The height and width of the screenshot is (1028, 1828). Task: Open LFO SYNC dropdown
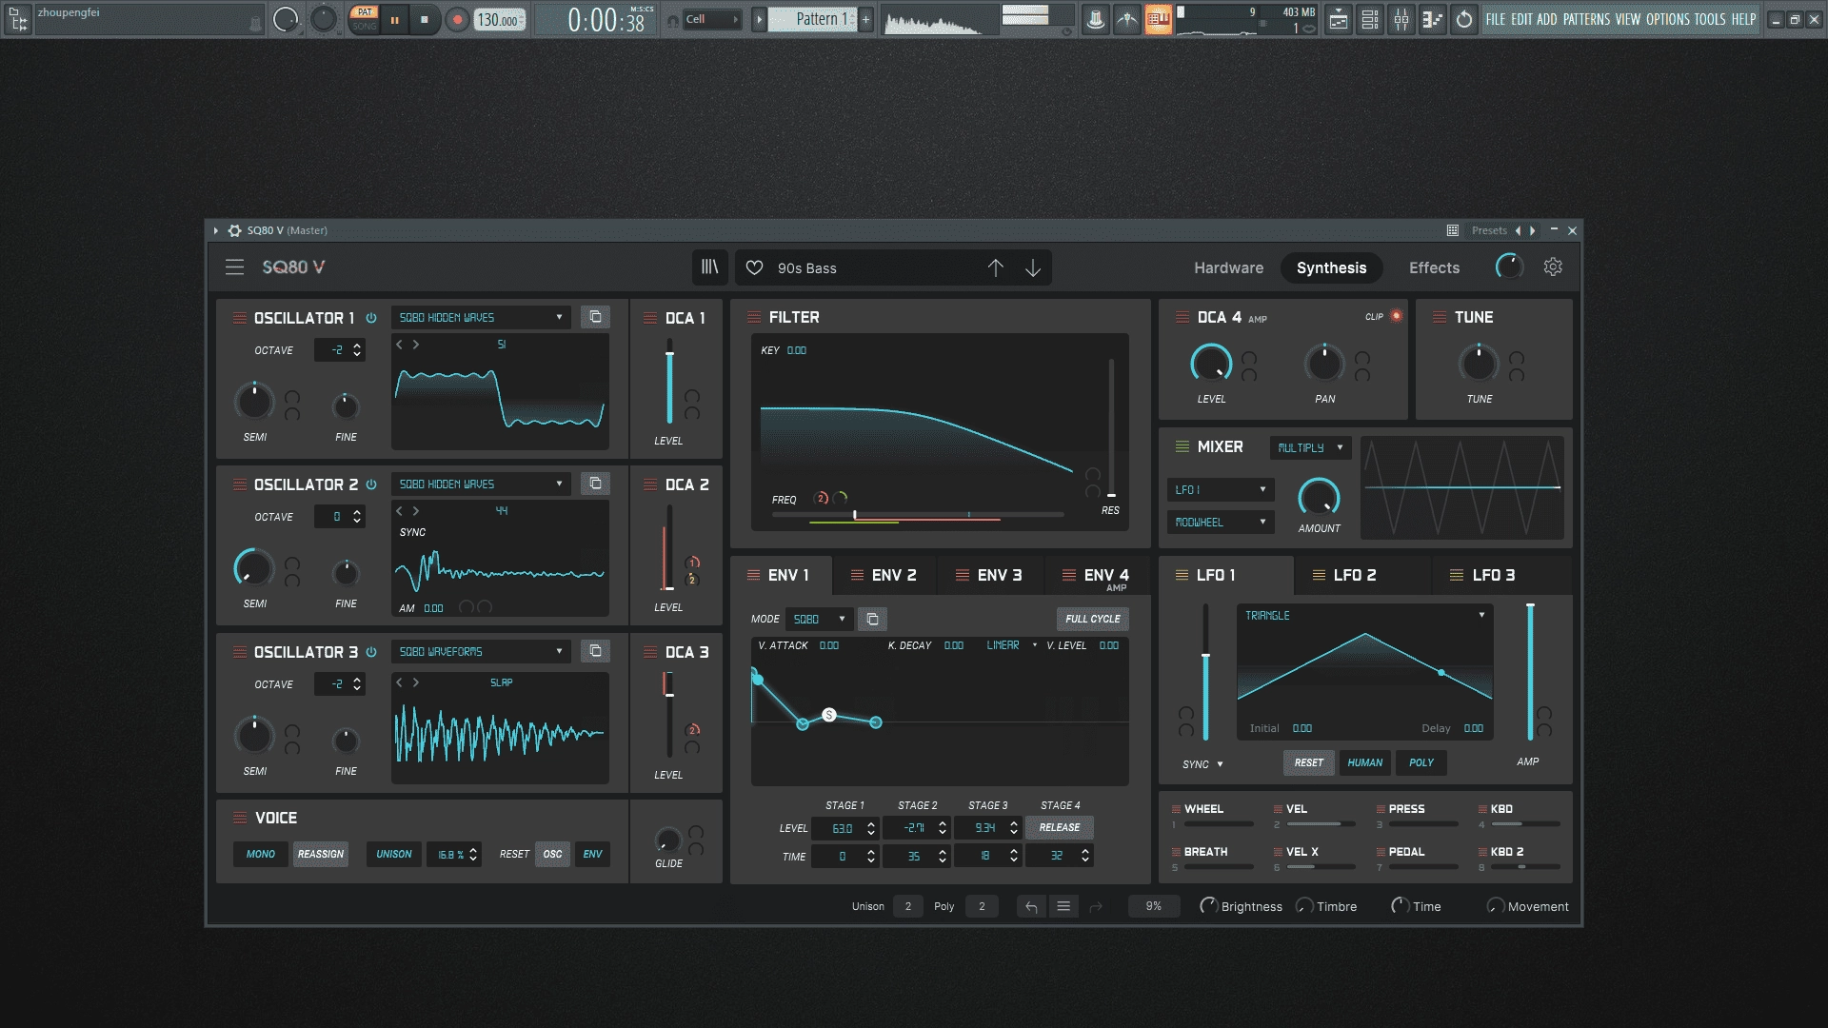(1202, 764)
